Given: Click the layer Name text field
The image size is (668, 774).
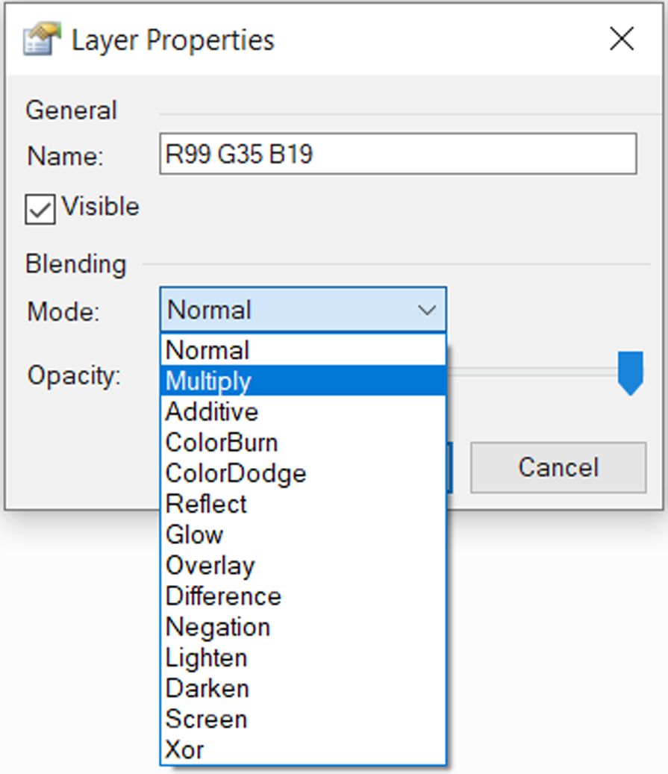Looking at the screenshot, I should [x=397, y=155].
